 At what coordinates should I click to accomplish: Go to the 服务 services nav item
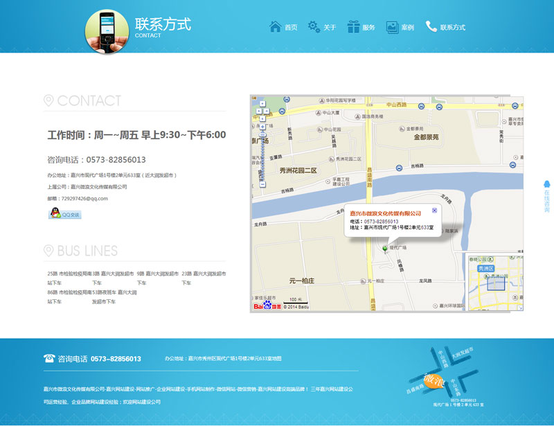pyautogui.click(x=361, y=27)
